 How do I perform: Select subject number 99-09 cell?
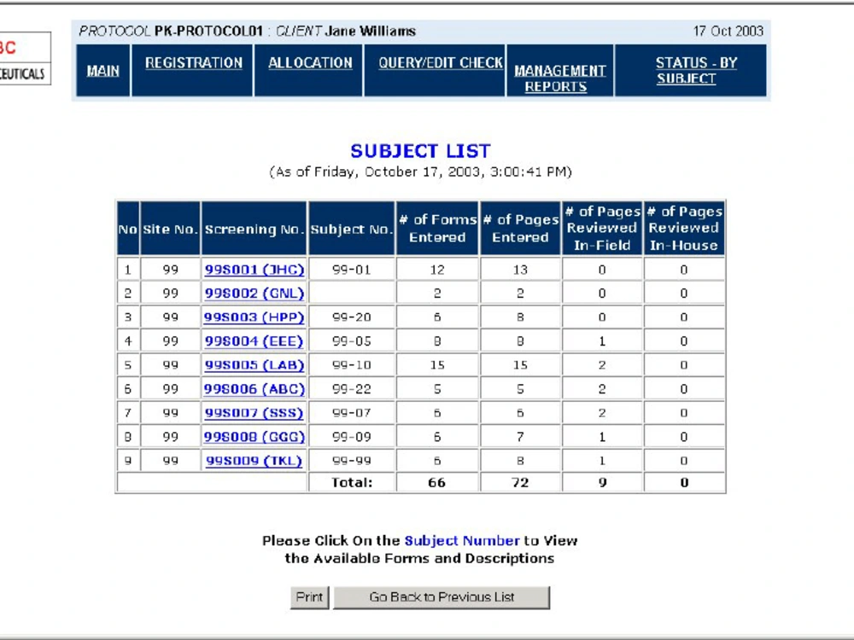[352, 437]
